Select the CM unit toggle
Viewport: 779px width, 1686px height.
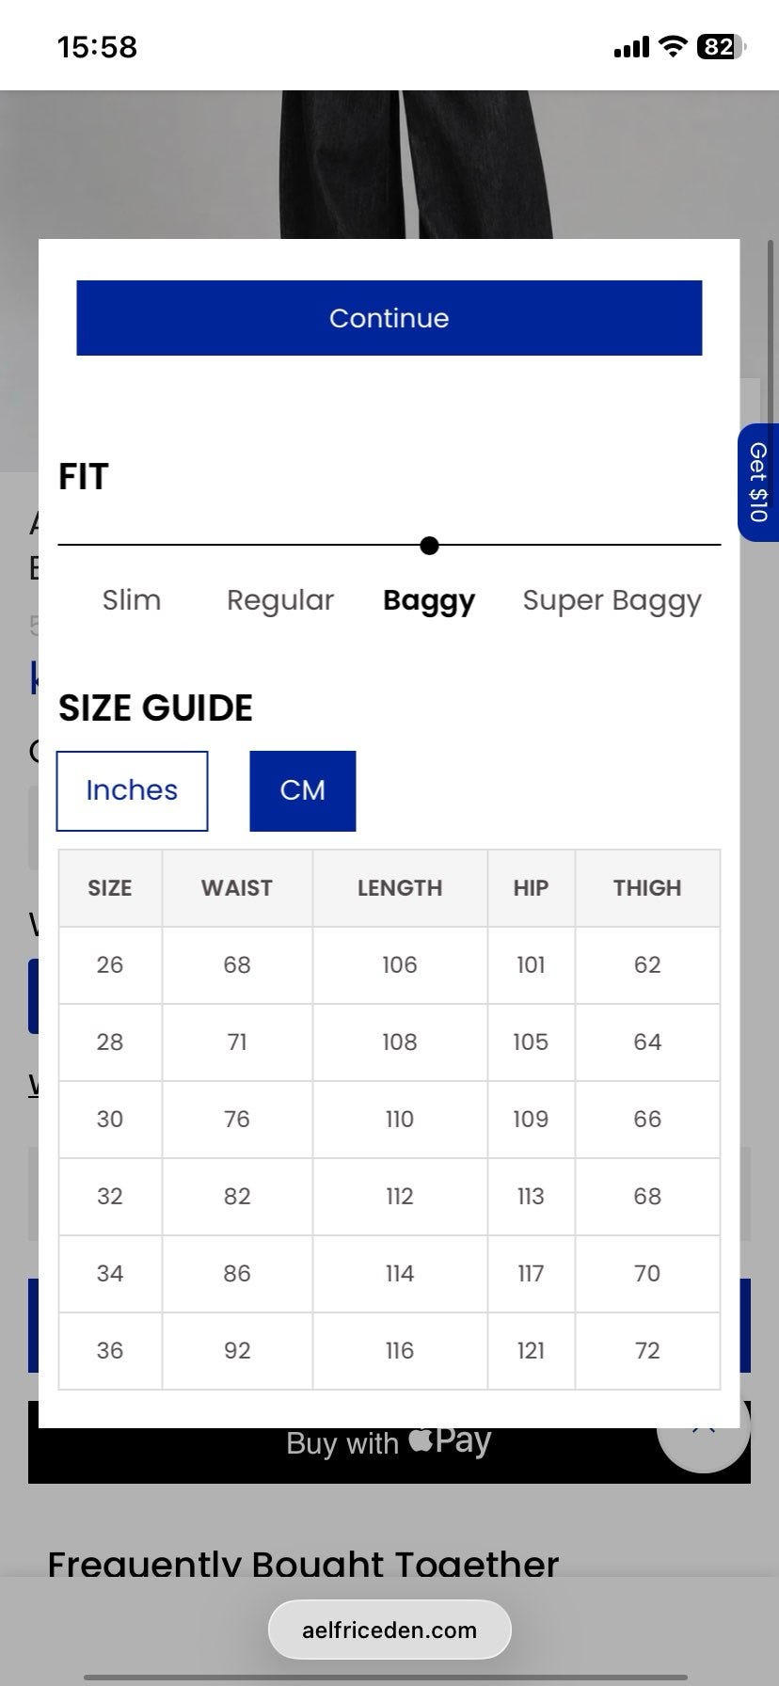[303, 790]
